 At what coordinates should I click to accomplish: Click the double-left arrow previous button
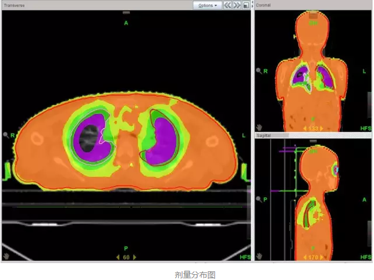click(x=228, y=5)
